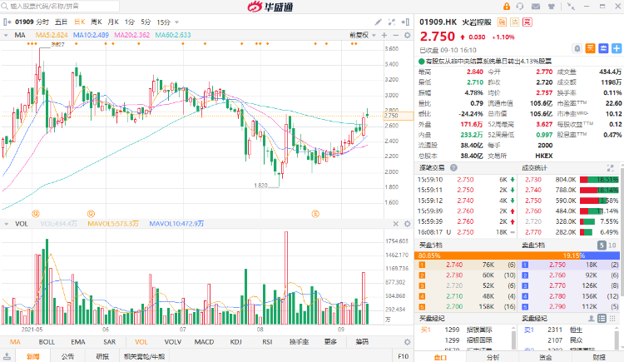624x362 pixels.
Task: Switch broker queue to list view
Action: (x=602, y=318)
